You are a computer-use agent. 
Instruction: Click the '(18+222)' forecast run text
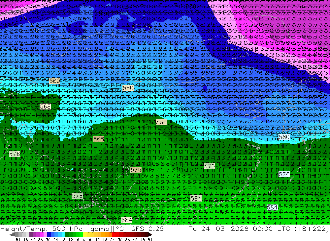click(312, 229)
